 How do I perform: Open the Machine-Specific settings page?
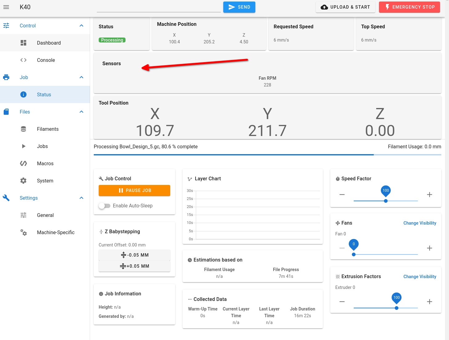(45, 232)
